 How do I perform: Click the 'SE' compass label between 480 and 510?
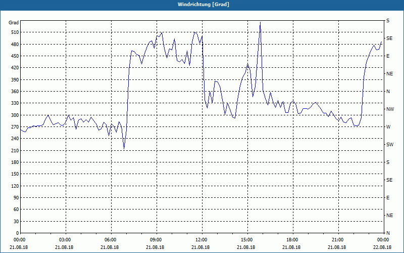click(389, 38)
